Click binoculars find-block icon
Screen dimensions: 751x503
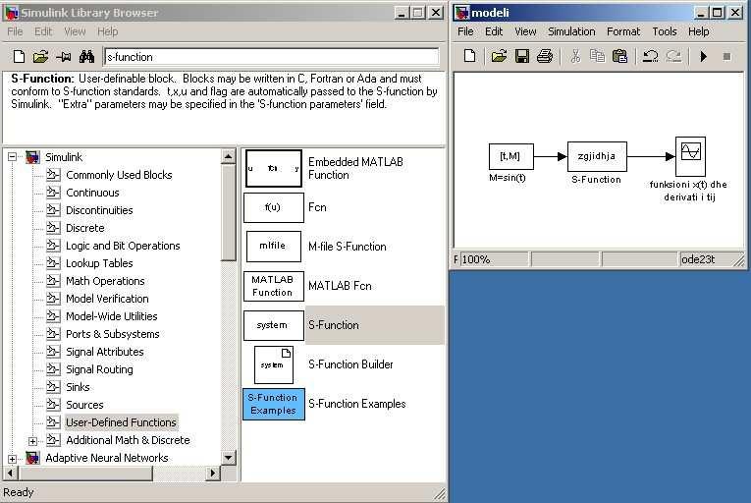(86, 57)
